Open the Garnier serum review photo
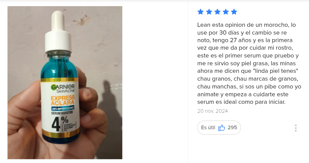Viewport: 309px width, 163px height. pyautogui.click(x=65, y=83)
